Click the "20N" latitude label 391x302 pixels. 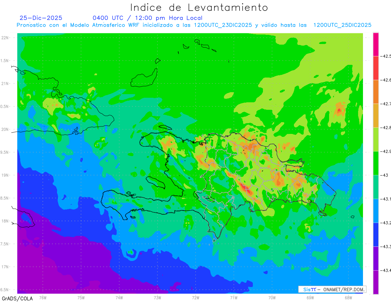pyautogui.click(x=6, y=129)
